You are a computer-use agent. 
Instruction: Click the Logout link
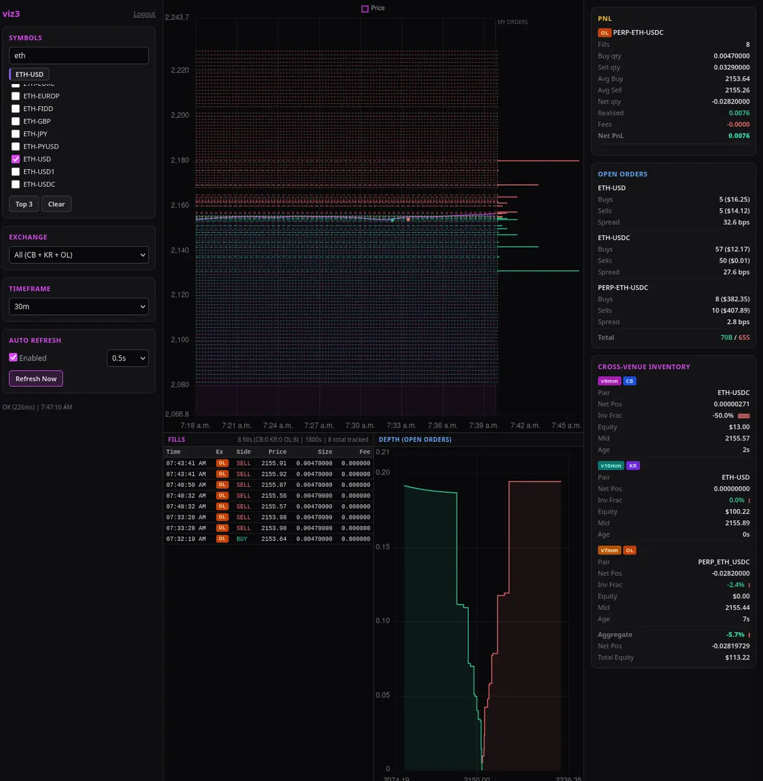pyautogui.click(x=145, y=14)
